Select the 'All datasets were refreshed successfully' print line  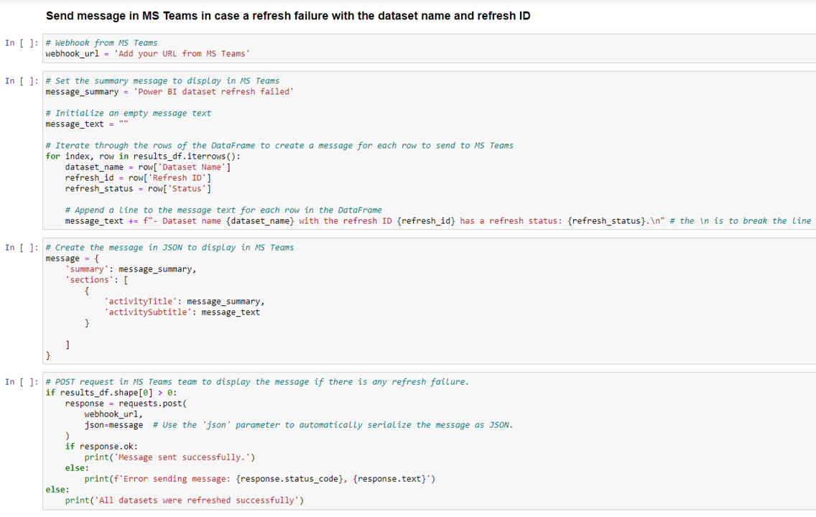pyautogui.click(x=187, y=500)
